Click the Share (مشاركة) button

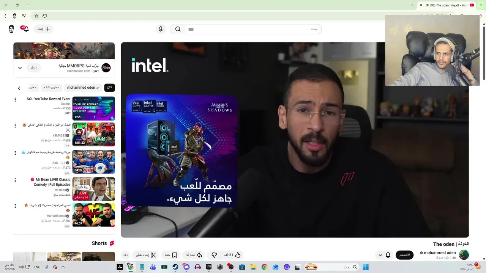[194, 255]
